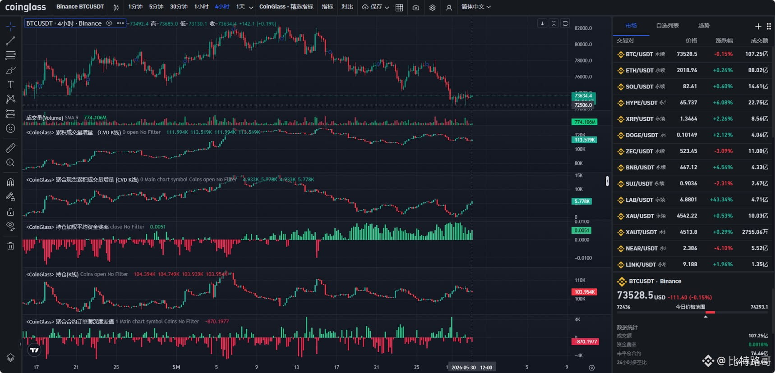Take chart snapshot with camera icon
775x373 pixels.
[416, 7]
